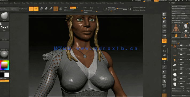Hide the body subtool with its eye icon
The height and width of the screenshot is (97, 190).
tap(189, 45)
